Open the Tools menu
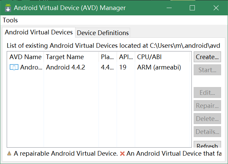The image size is (228, 164). tap(10, 20)
